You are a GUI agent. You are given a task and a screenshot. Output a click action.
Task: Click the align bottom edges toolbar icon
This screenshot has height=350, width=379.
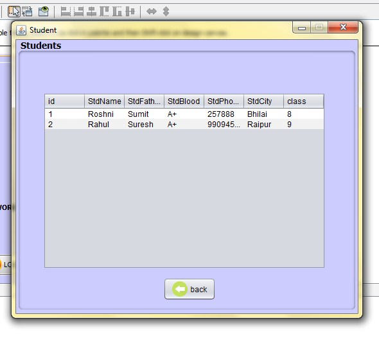pos(117,12)
